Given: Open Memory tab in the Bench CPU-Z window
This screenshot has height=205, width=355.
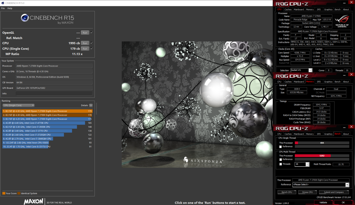Looking at the screenshot, I should tap(310, 134).
